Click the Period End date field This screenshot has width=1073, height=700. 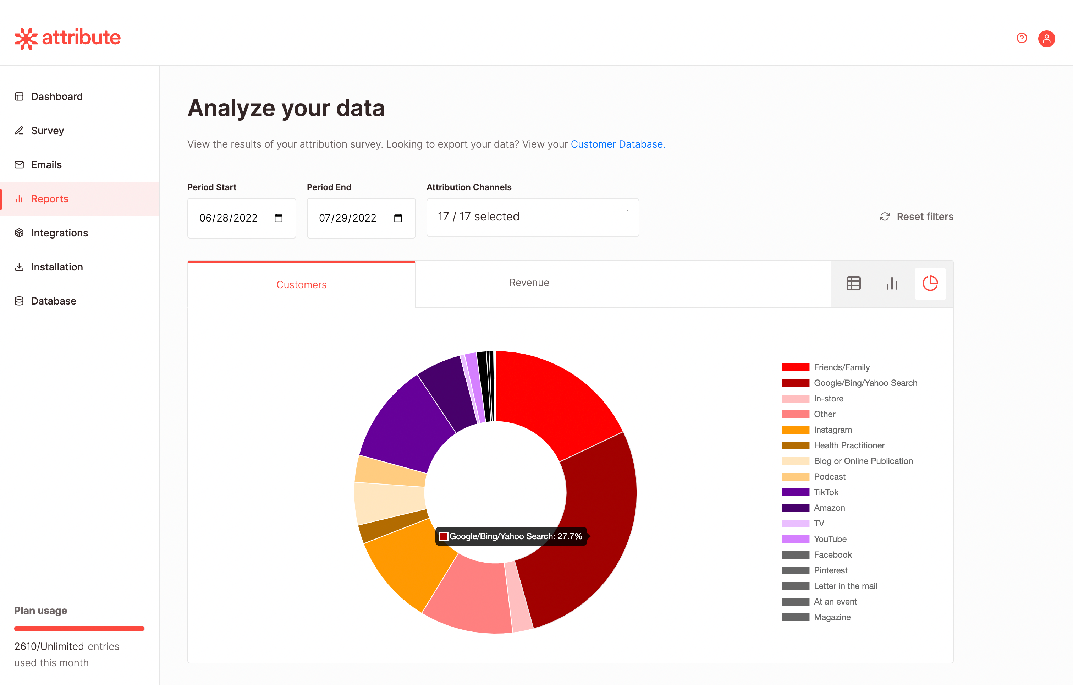pos(361,218)
